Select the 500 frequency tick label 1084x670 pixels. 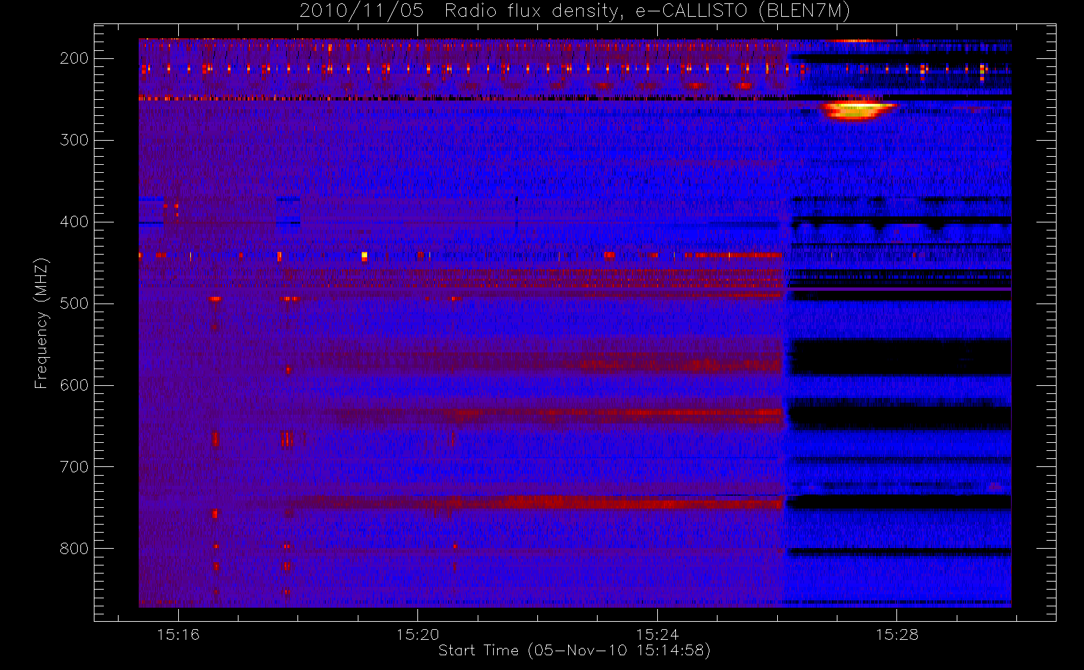tap(74, 304)
